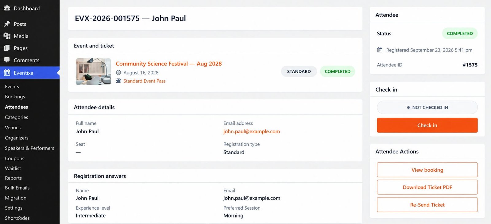The image size is (491, 224).
Task: Click the Intermediate experience level answer
Action: click(x=91, y=216)
